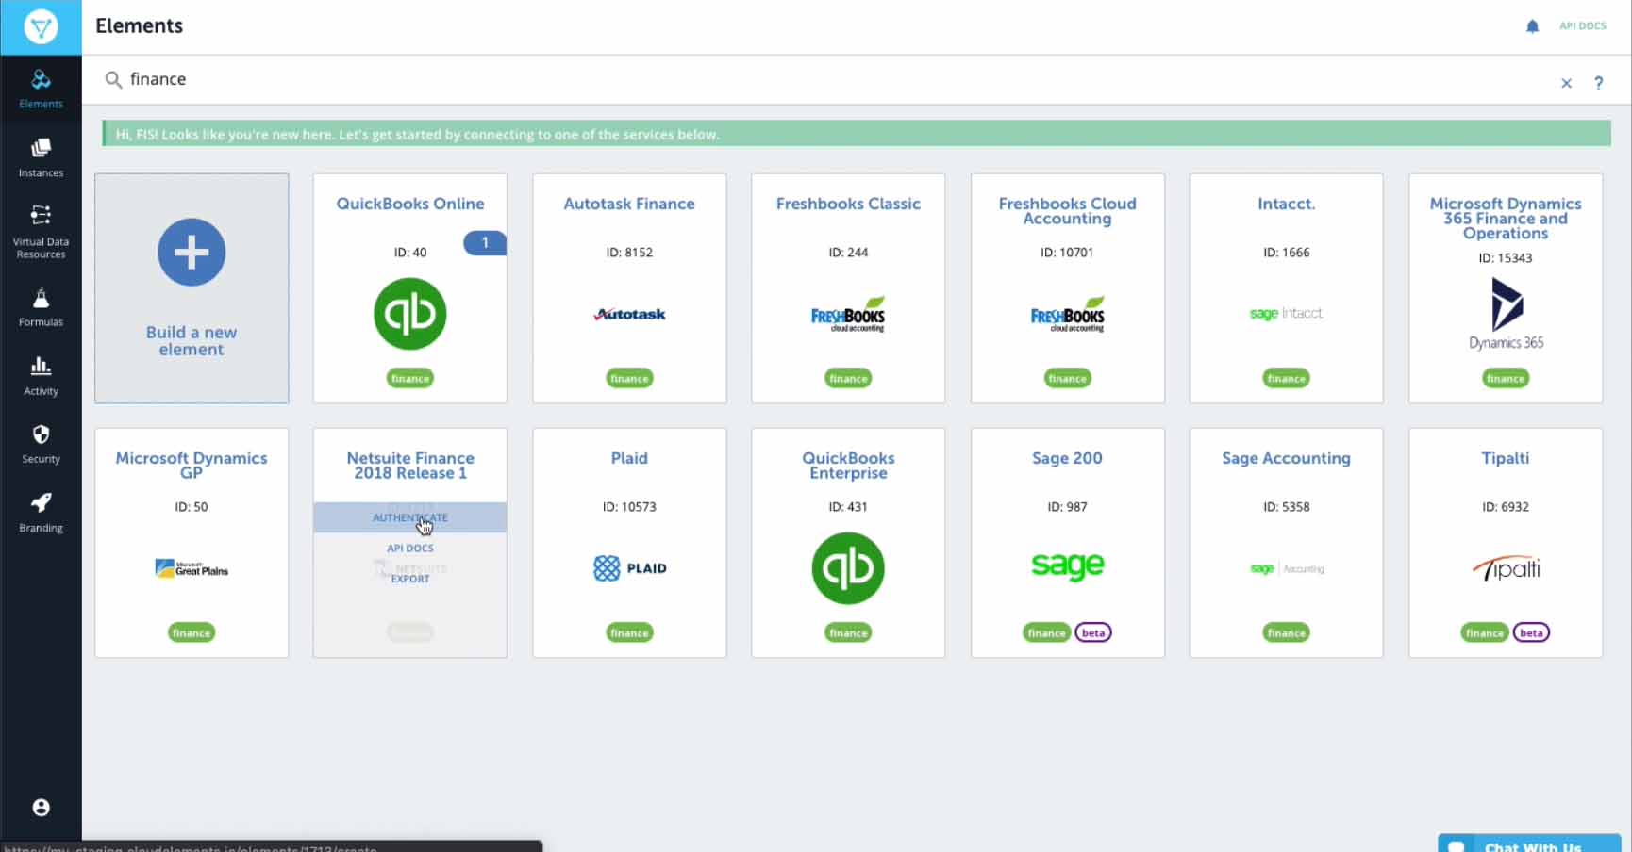Open the API DOCS link in header
The image size is (1632, 852).
tap(1582, 26)
